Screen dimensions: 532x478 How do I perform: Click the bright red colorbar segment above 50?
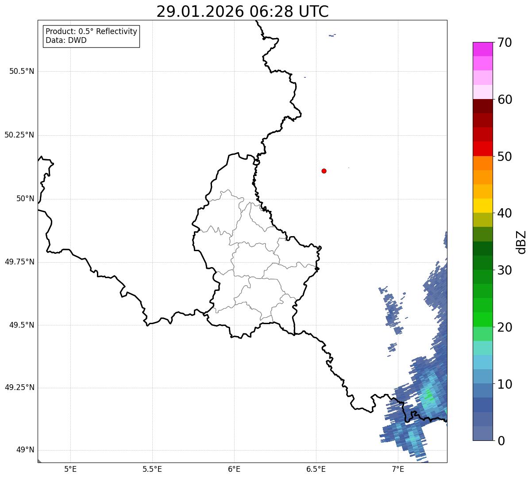(482, 149)
